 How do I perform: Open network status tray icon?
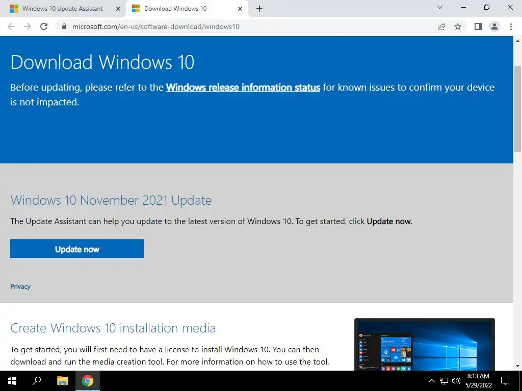[x=444, y=381]
